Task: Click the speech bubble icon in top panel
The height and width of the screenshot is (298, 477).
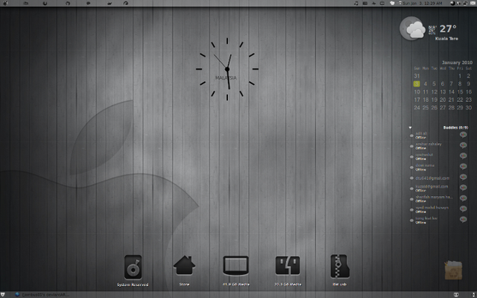Action: click(x=88, y=3)
